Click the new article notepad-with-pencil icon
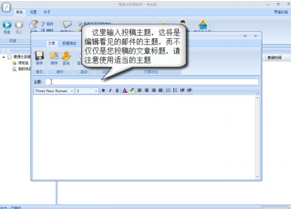This screenshot has width=291, height=209. pos(33,25)
